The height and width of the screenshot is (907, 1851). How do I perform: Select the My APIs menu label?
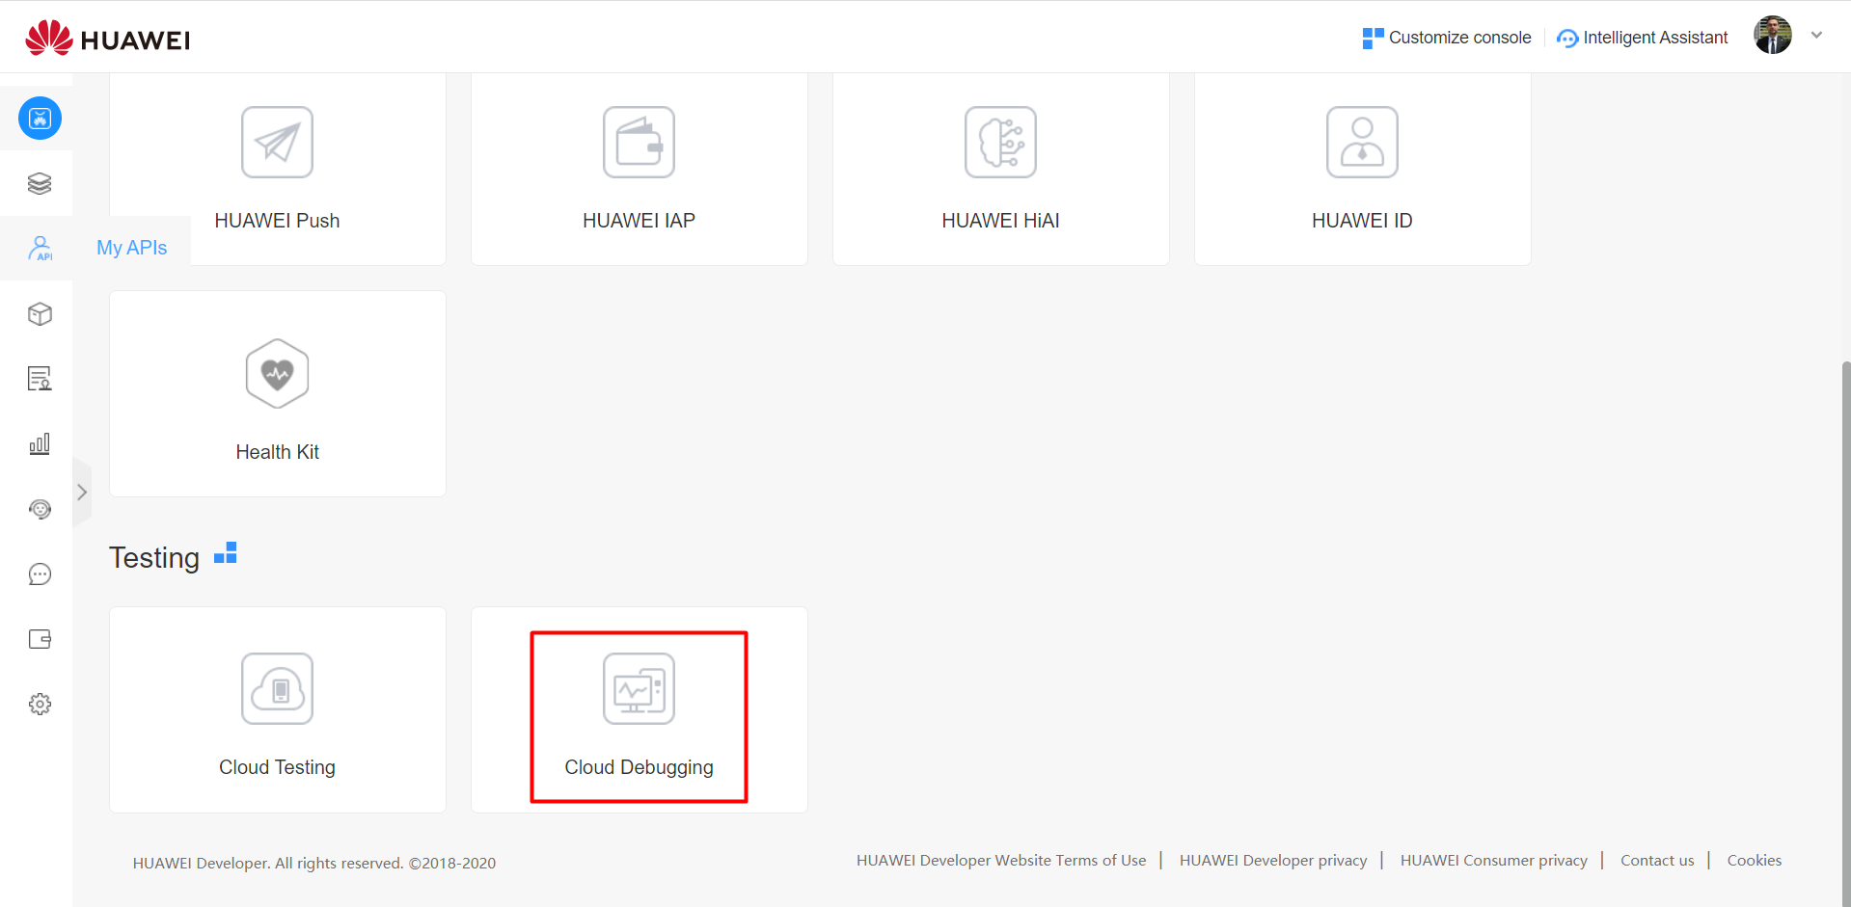[132, 248]
